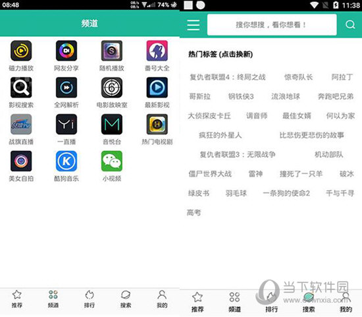362x317 pixels.
Task: Pick the 钢铁侠3 tag
Action: point(241,96)
